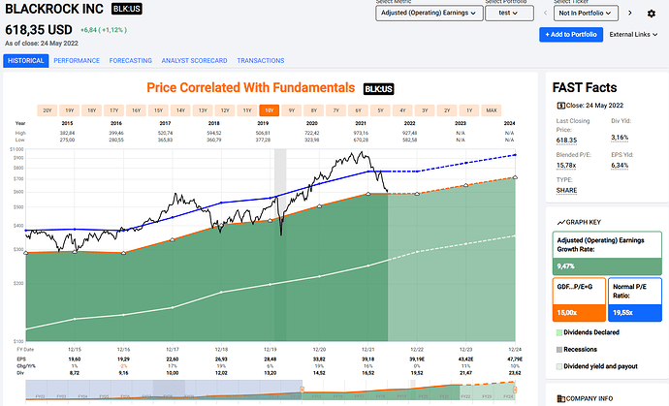
Task: Toggle Dividends Declared legend item
Action: [x=588, y=332]
